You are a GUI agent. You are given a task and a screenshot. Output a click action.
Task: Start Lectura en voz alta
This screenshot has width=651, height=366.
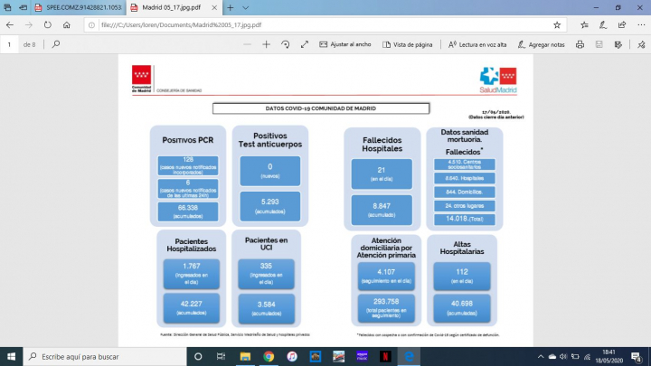[478, 43]
